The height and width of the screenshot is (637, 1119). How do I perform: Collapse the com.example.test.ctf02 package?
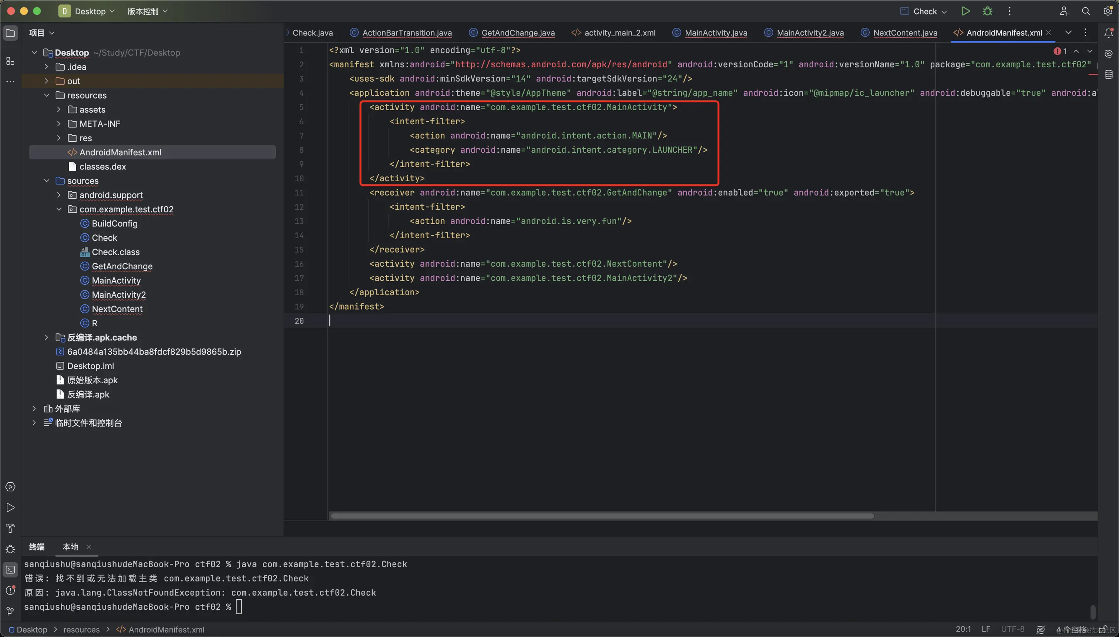58,209
